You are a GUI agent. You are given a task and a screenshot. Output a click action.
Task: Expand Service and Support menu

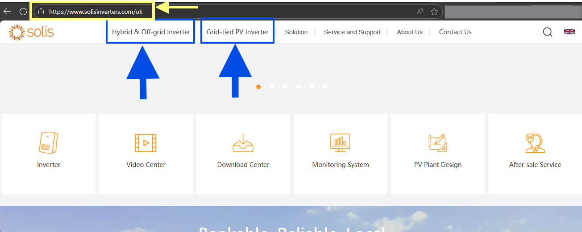point(352,32)
